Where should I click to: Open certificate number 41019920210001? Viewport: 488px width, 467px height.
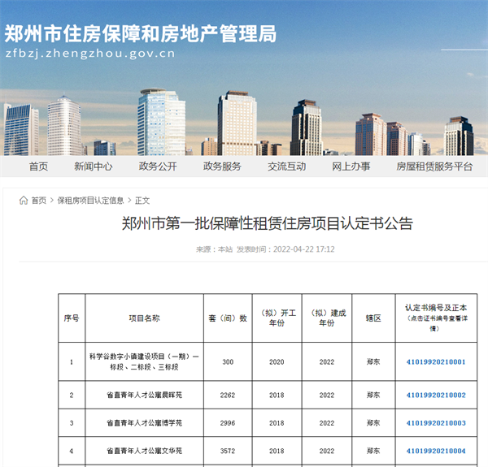click(435, 361)
